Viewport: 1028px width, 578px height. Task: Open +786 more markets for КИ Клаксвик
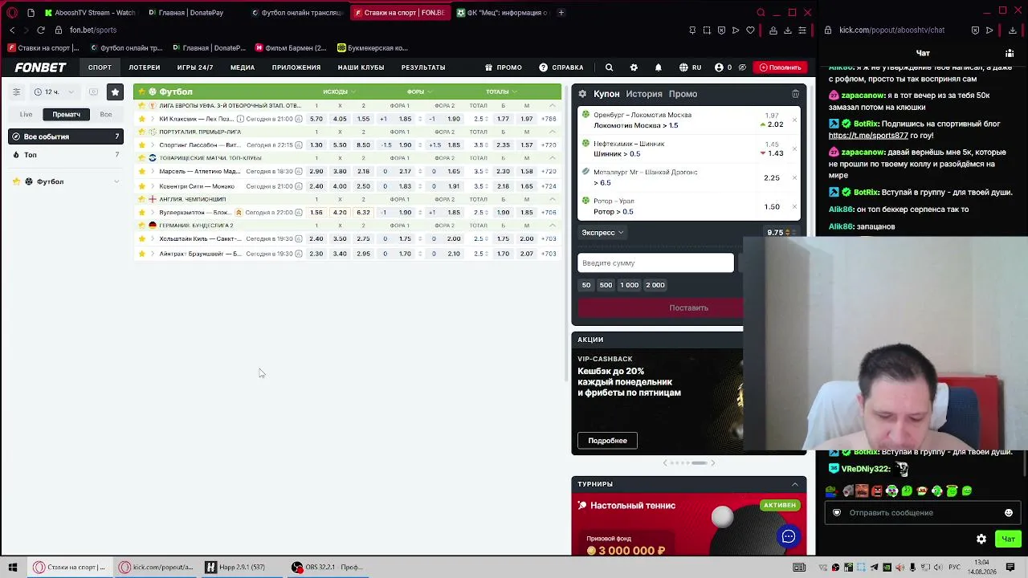point(549,119)
